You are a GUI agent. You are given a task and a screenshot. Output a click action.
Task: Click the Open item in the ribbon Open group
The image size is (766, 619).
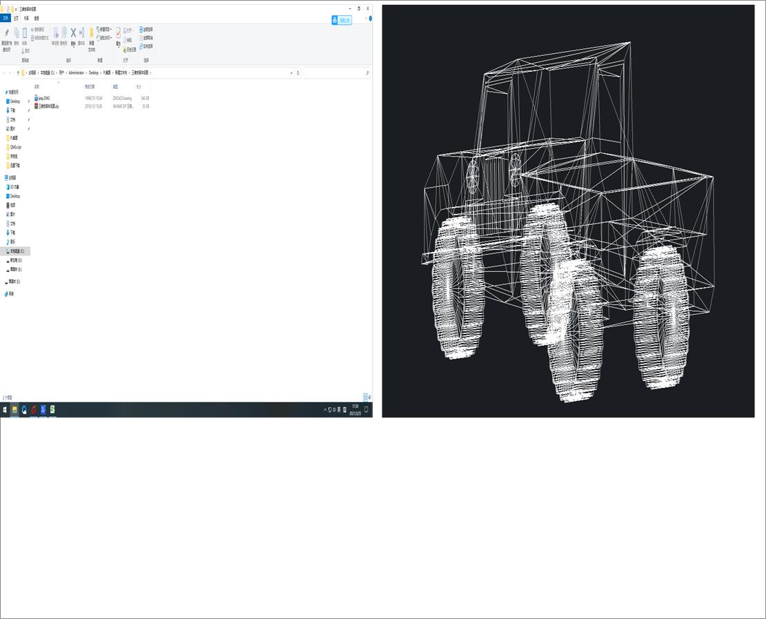[x=128, y=30]
